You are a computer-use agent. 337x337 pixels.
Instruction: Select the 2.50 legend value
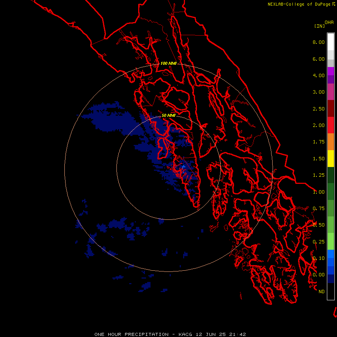(319, 109)
